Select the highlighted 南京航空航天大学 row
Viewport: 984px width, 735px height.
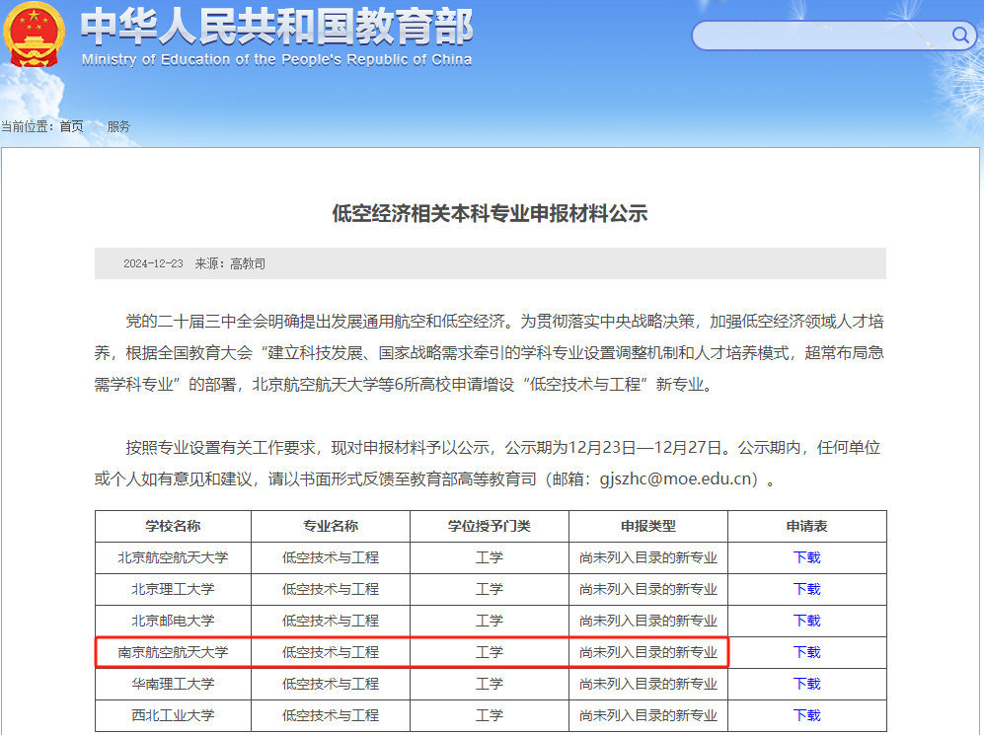click(x=412, y=652)
